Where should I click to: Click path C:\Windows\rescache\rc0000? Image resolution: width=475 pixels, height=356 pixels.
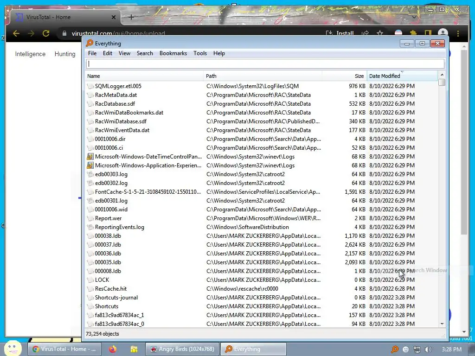click(242, 289)
